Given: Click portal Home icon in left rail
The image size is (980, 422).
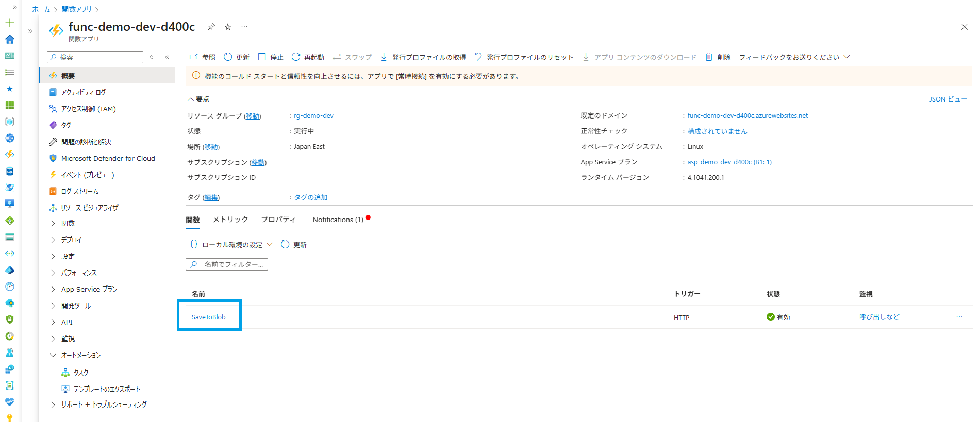Looking at the screenshot, I should tap(10, 39).
